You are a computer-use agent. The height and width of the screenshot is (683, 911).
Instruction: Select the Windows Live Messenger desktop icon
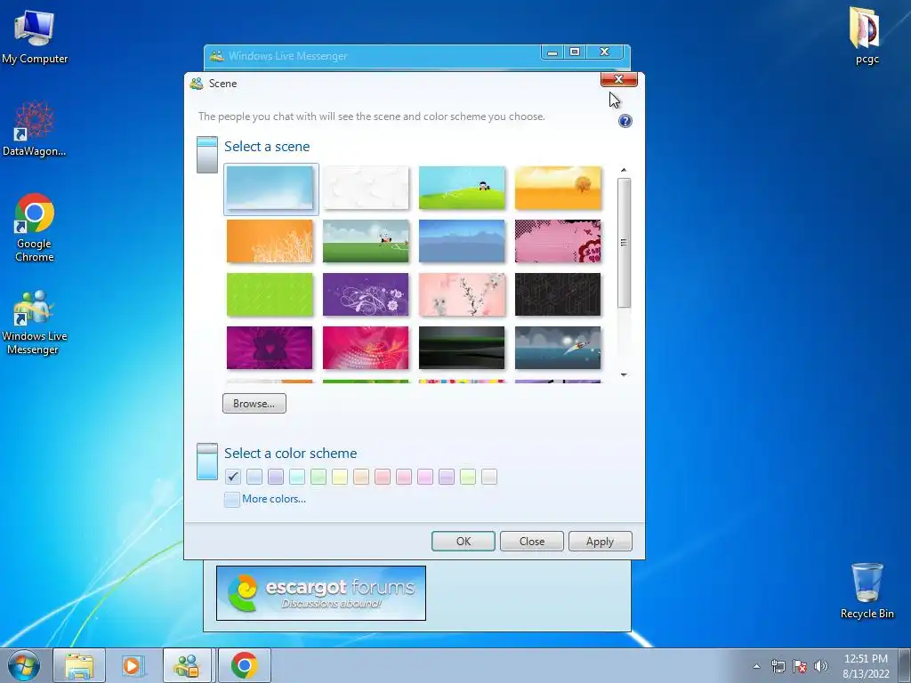pyautogui.click(x=35, y=322)
